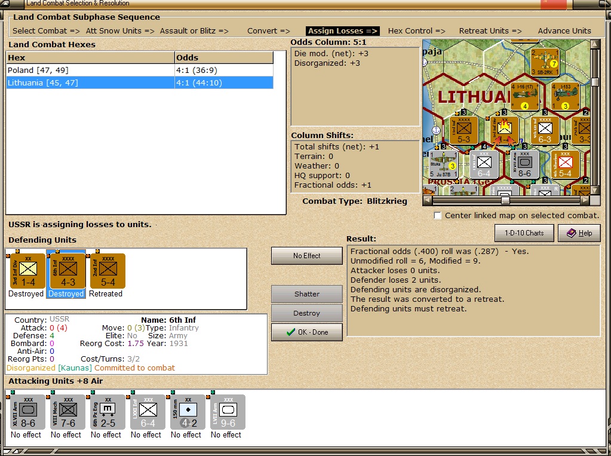Select the destroyed 3rd Inf Div 1-4 defender
The image size is (611, 456).
[x=27, y=271]
